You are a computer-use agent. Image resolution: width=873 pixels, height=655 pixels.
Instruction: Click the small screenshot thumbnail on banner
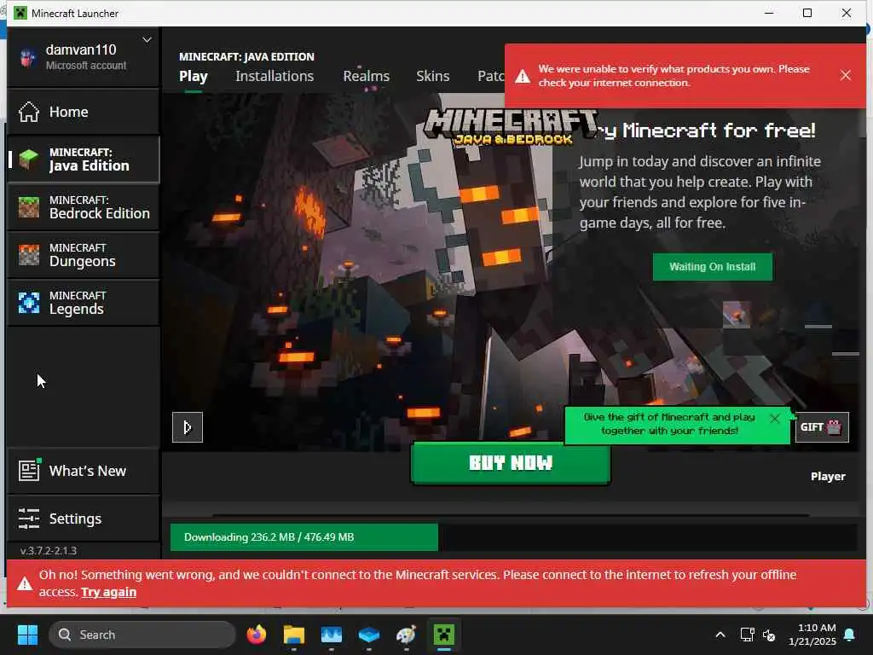tap(737, 315)
